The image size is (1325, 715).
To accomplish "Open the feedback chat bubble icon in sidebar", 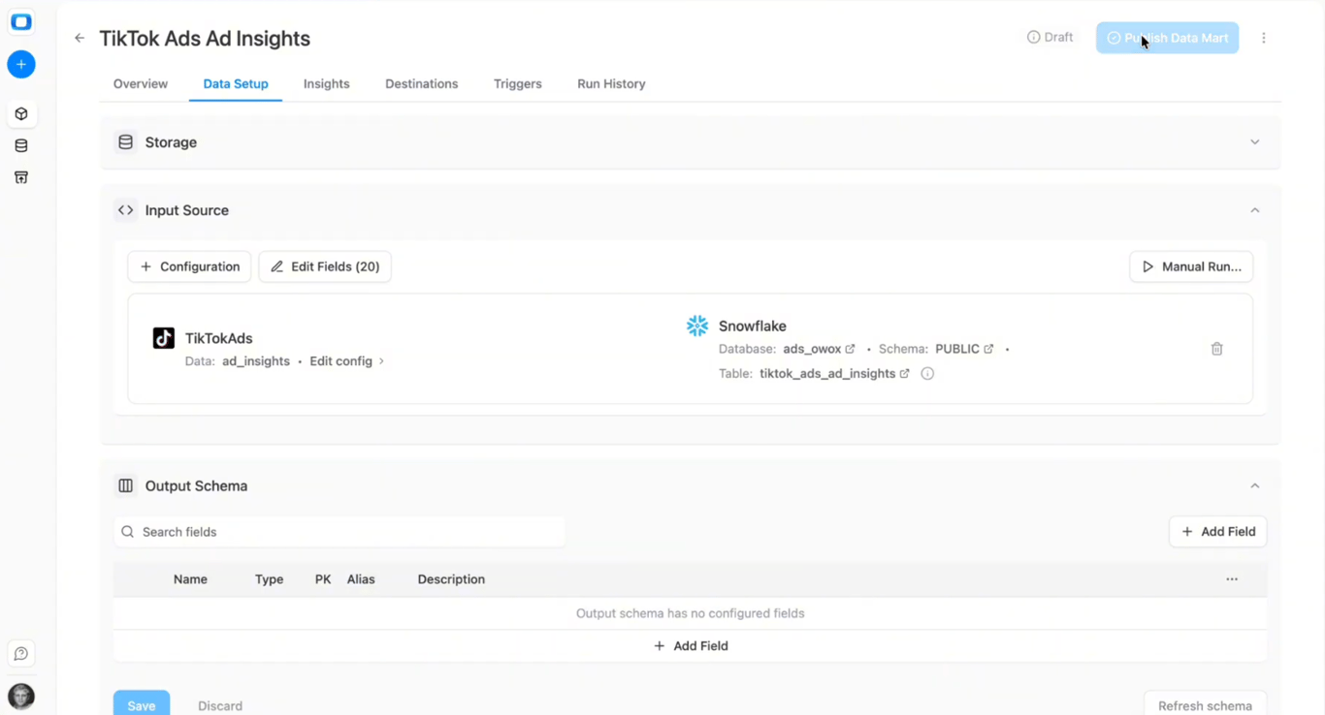I will (21, 654).
